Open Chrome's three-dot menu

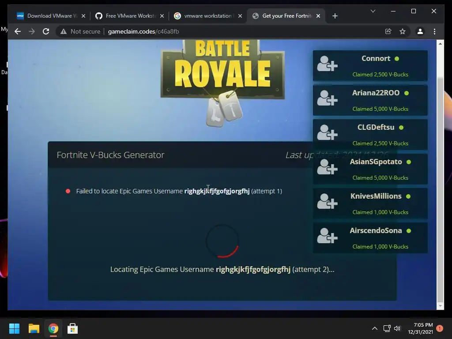(434, 31)
